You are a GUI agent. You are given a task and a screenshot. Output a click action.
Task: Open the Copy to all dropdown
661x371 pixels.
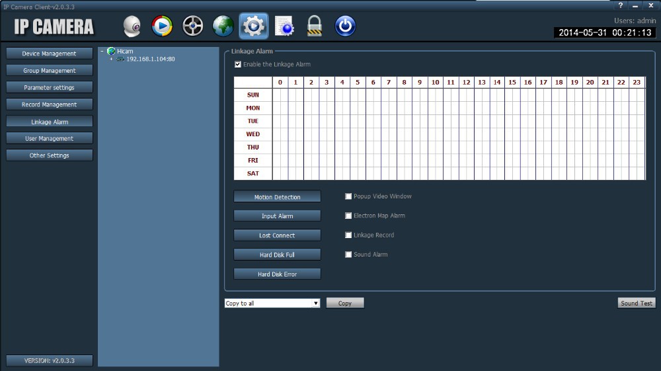pyautogui.click(x=315, y=304)
